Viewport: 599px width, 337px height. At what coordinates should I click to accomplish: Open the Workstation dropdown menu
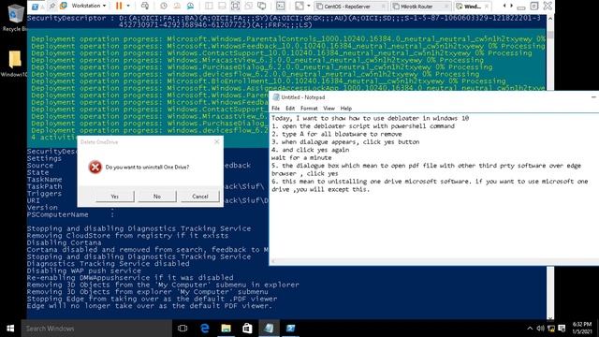pyautogui.click(x=89, y=6)
